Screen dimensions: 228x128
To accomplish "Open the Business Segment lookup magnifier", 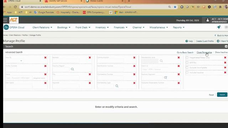I will [165, 78].
